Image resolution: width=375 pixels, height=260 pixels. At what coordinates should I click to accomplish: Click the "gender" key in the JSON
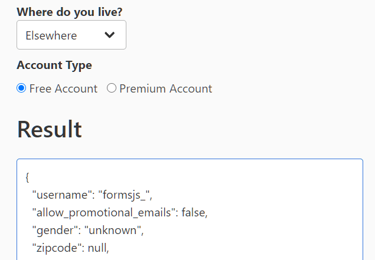(52, 231)
